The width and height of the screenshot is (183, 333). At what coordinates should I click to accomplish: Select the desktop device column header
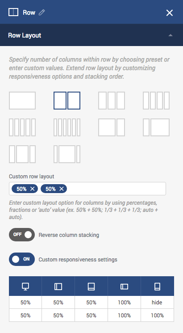(25, 286)
